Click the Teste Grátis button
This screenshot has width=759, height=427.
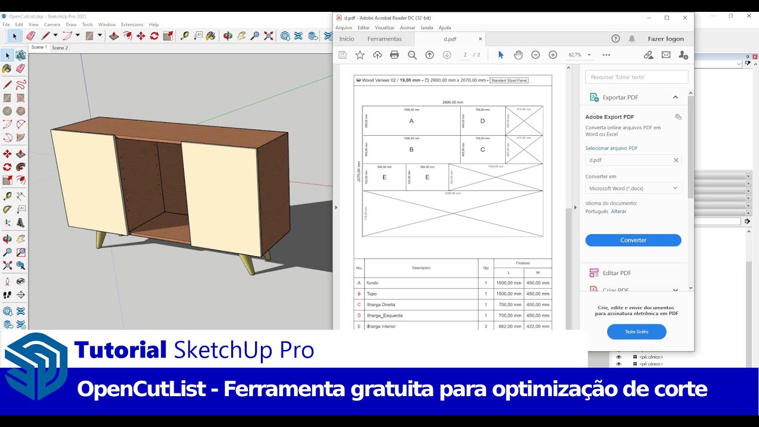click(637, 332)
